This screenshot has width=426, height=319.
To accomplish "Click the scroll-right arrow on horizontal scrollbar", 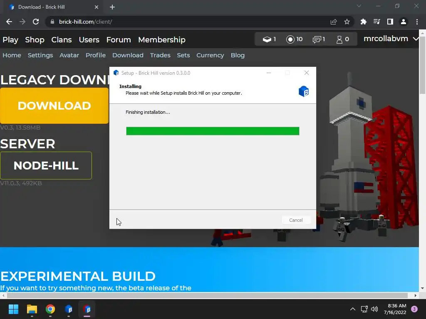I will [x=416, y=295].
